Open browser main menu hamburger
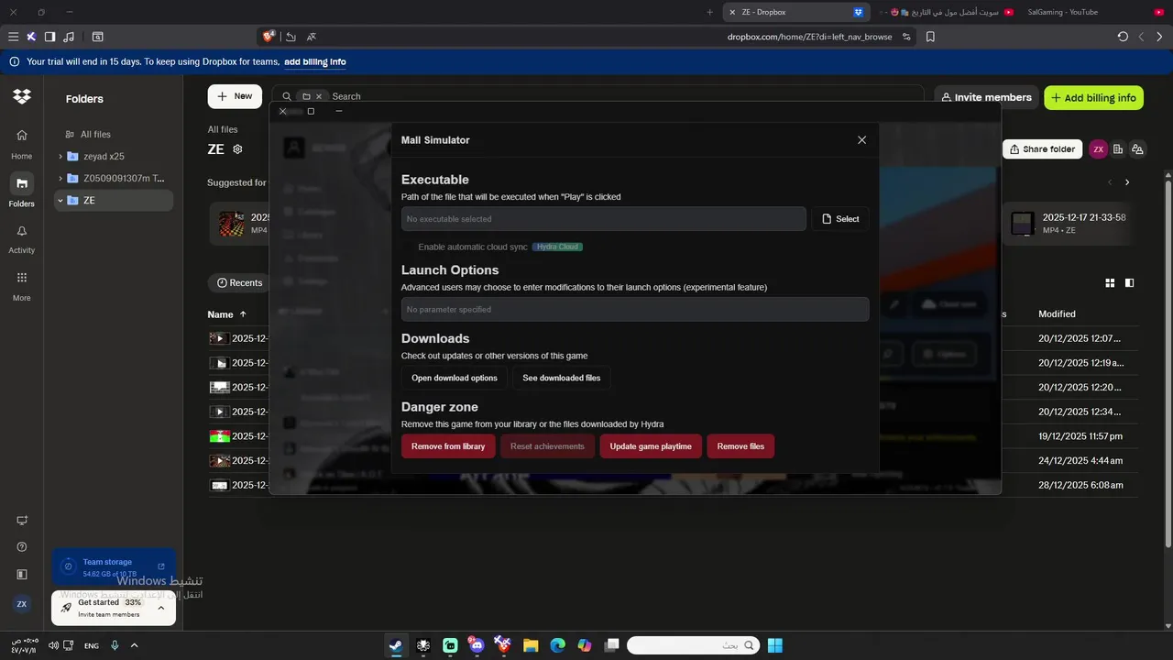 pyautogui.click(x=13, y=37)
